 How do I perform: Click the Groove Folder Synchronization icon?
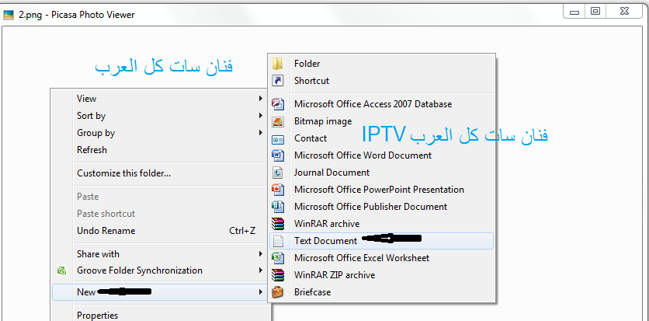pos(61,271)
